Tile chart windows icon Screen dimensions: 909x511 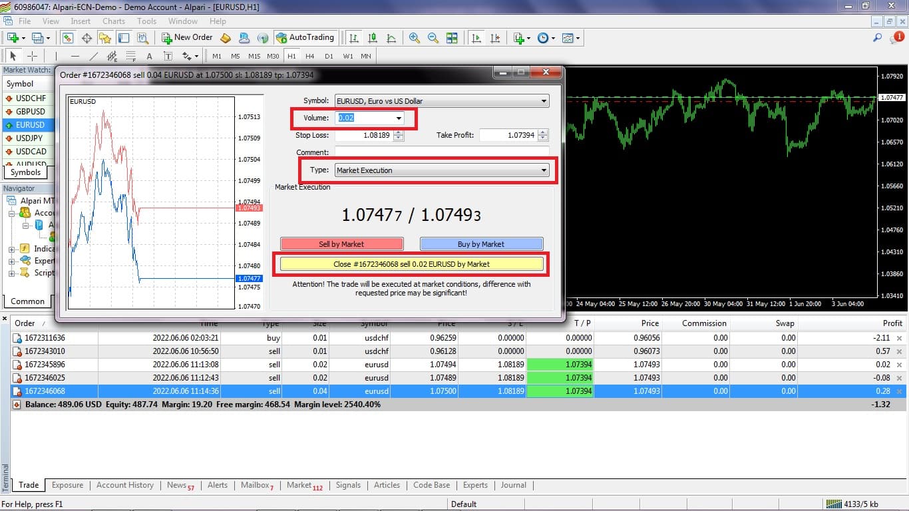[452, 38]
